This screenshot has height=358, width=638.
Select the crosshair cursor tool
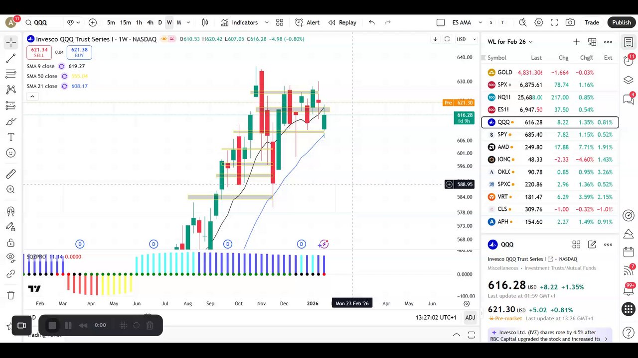[x=11, y=43]
